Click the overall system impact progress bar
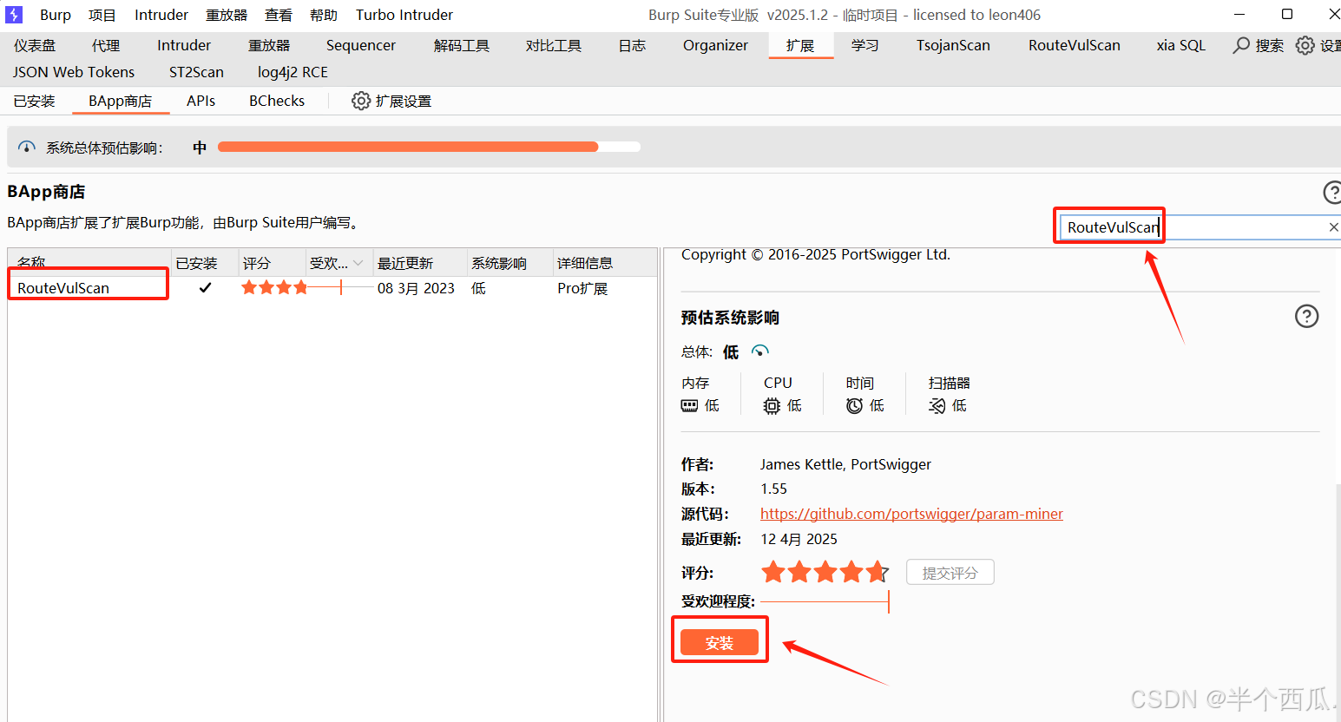The image size is (1341, 722). click(429, 147)
